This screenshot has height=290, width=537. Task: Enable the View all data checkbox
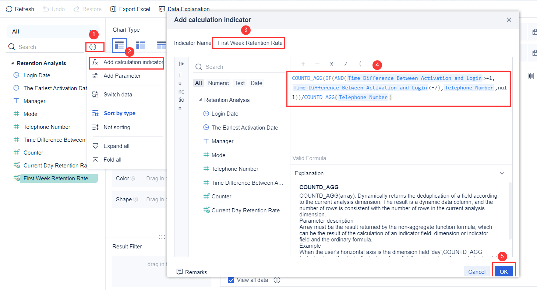point(231,280)
